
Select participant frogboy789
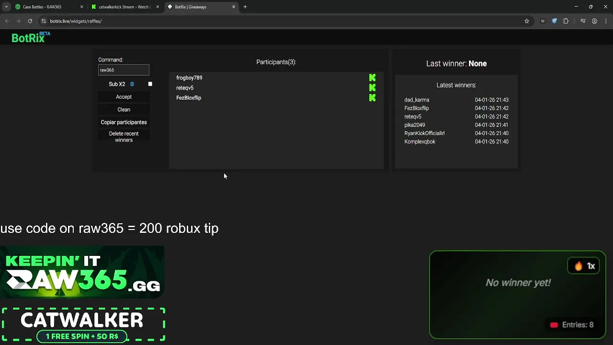pyautogui.click(x=189, y=78)
